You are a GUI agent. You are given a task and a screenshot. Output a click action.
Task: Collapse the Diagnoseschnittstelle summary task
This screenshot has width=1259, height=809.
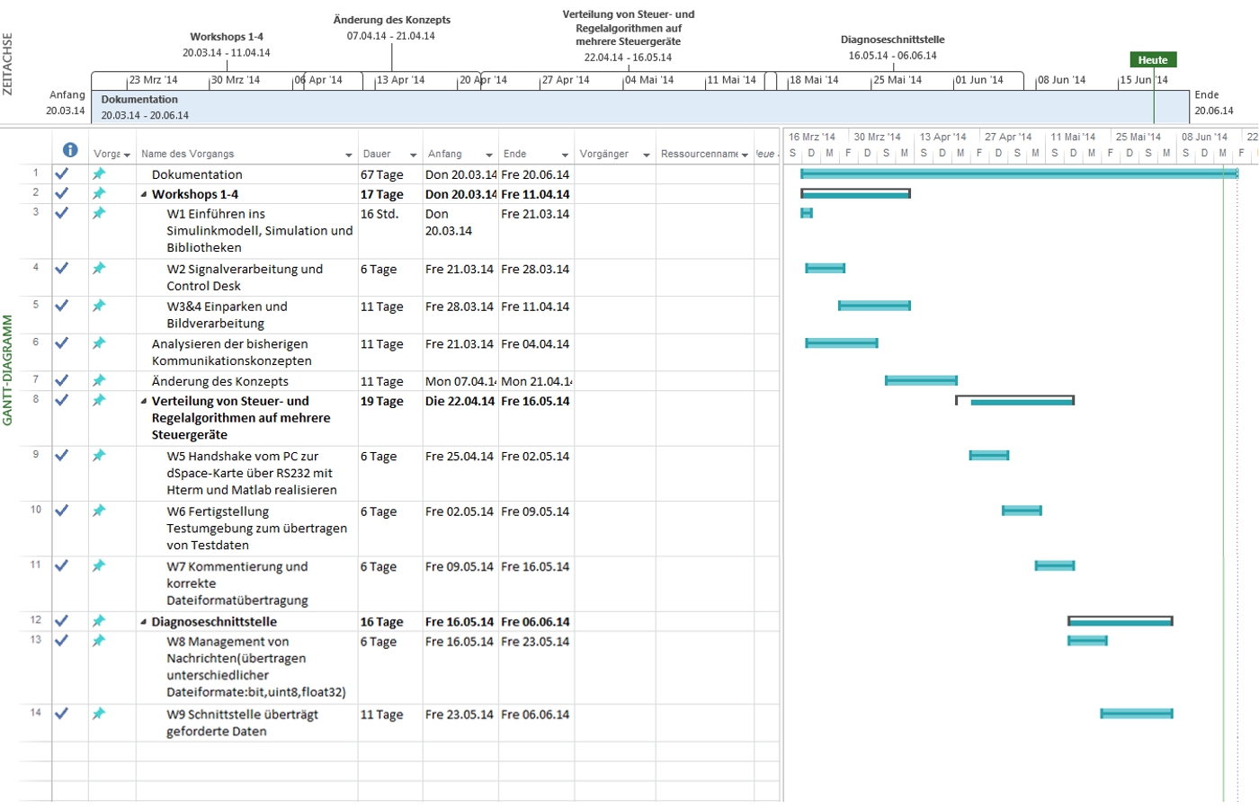pyautogui.click(x=144, y=622)
